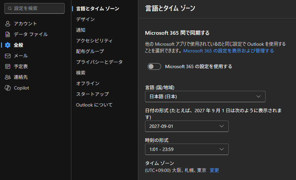
Task: Click the メール envelope icon
Action: [x=8, y=56]
